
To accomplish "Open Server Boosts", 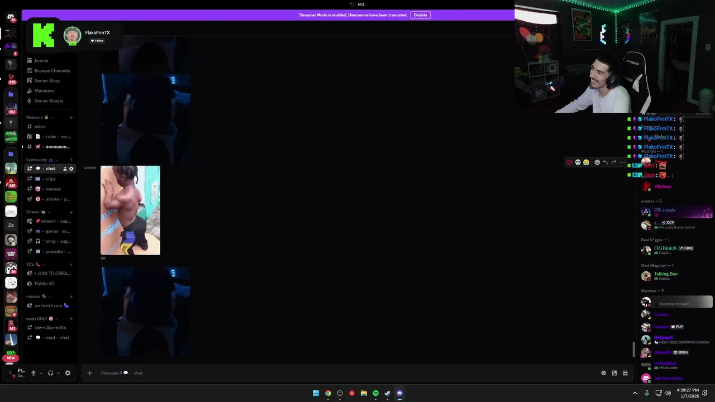I will (x=50, y=100).
